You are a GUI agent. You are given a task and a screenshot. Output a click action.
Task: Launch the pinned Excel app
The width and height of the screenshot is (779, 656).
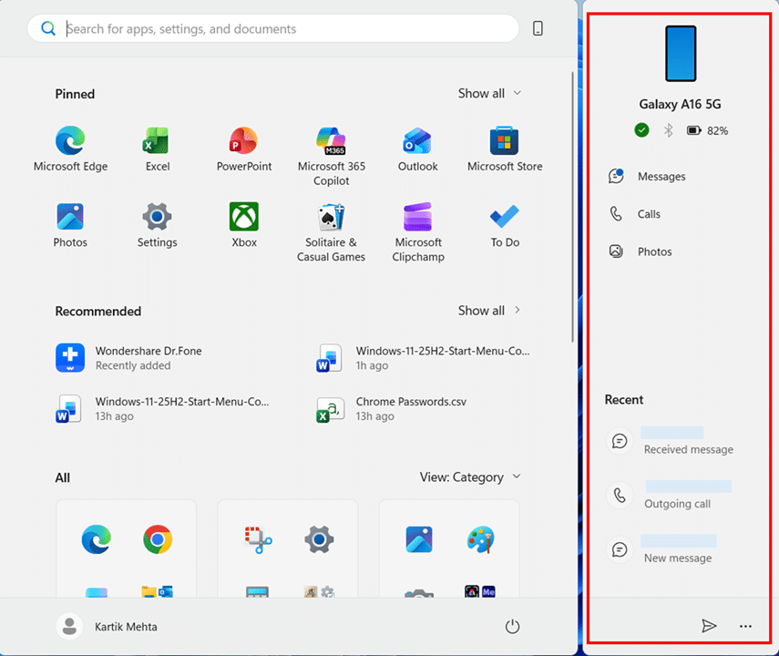(x=158, y=149)
